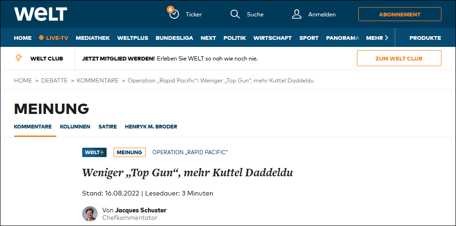
Task: Click the WELT logo
Action: pyautogui.click(x=40, y=14)
